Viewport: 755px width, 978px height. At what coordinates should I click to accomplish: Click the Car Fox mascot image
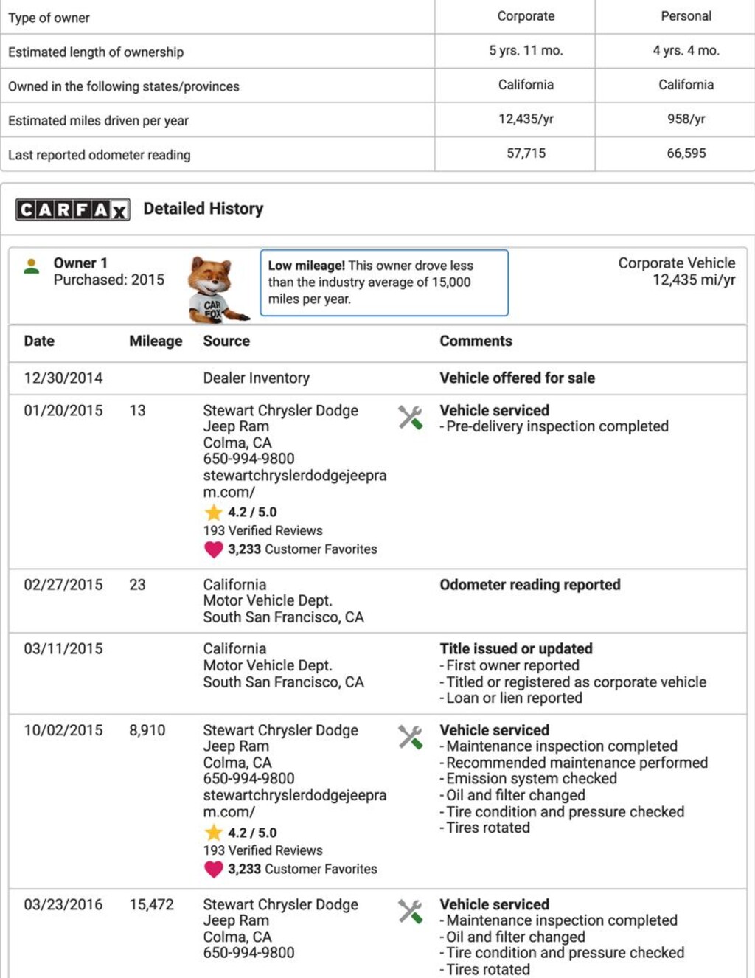[215, 289]
